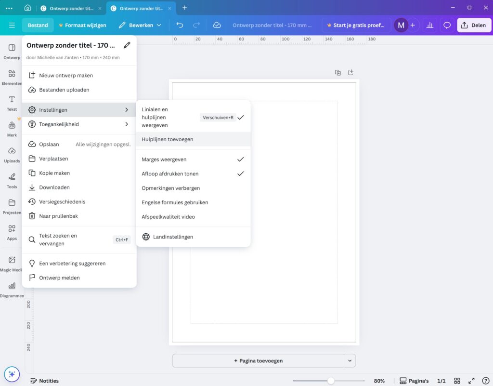Expand the Toegankelijkheid submenu
Viewport: 493px width, 386px height.
pyautogui.click(x=79, y=124)
